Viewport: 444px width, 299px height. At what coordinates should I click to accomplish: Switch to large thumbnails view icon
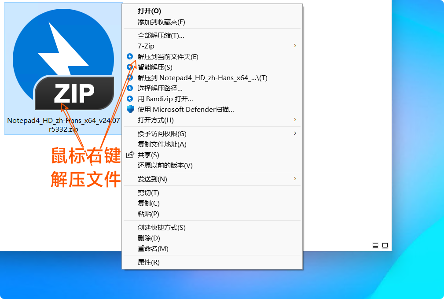coord(385,245)
